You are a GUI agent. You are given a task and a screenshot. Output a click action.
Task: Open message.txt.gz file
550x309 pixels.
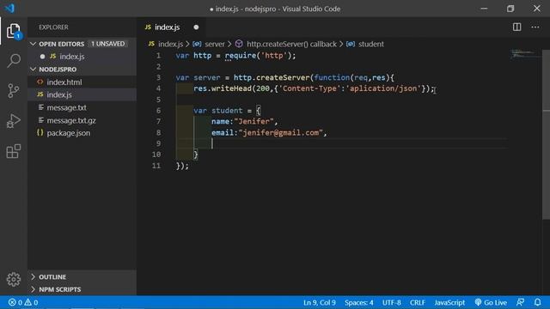pos(71,120)
